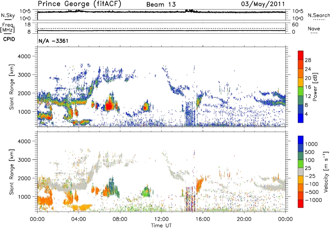
Task: Select the 'N/A -3361' CPID value
Action: point(54,41)
